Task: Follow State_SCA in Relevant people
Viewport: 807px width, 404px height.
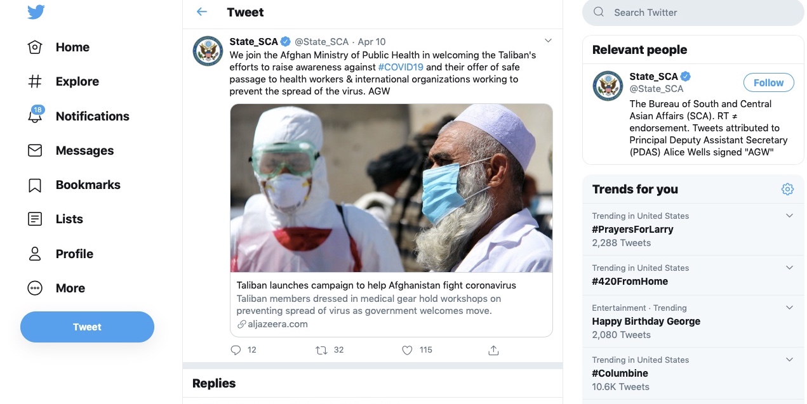Action: click(768, 82)
